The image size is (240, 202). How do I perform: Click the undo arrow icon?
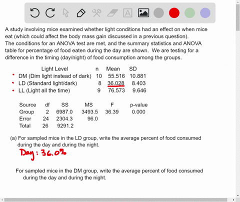35,13
